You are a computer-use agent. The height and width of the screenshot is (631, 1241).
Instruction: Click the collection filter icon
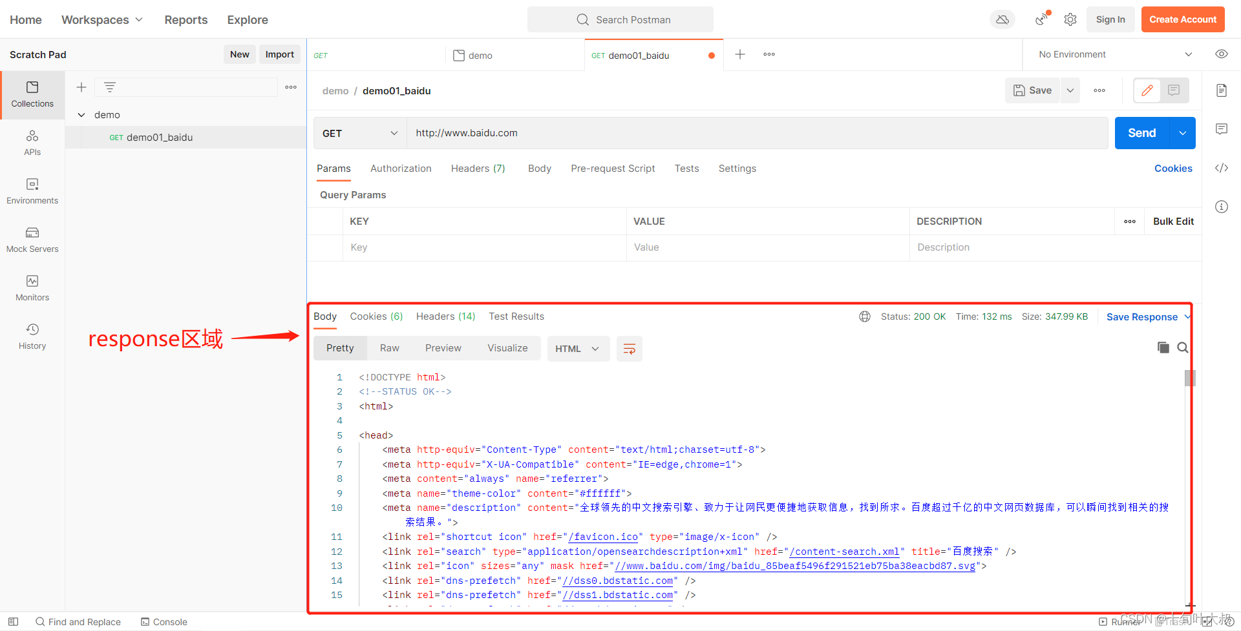click(110, 87)
